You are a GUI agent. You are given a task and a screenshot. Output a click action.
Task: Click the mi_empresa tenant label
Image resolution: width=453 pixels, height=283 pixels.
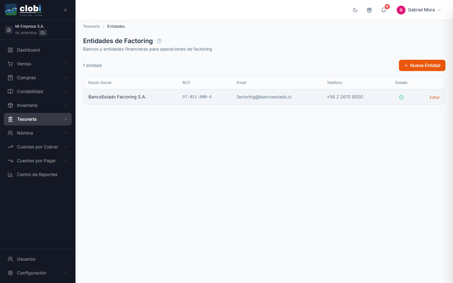(26, 33)
